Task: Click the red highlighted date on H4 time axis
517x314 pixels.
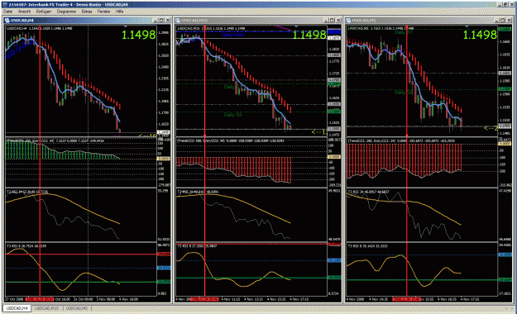Action: (x=40, y=299)
